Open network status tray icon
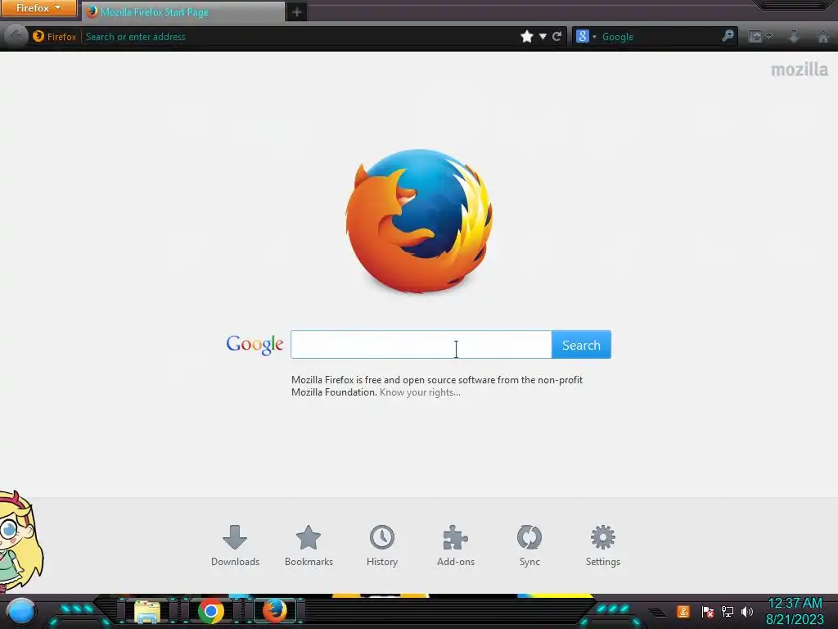The image size is (838, 629). 728,611
